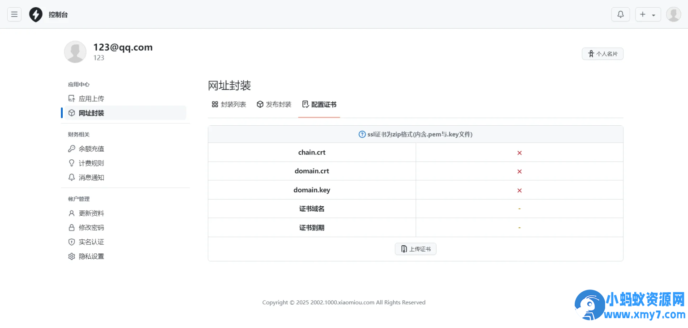Select the 配置证书 tab
The height and width of the screenshot is (328, 688).
pyautogui.click(x=319, y=104)
